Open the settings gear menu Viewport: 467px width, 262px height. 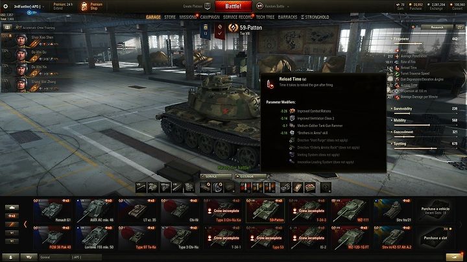point(6,6)
